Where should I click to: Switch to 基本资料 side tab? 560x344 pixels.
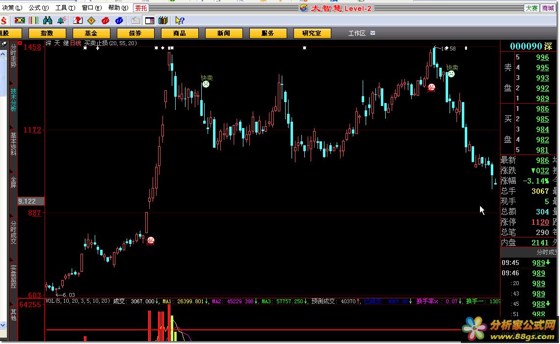tap(14, 143)
